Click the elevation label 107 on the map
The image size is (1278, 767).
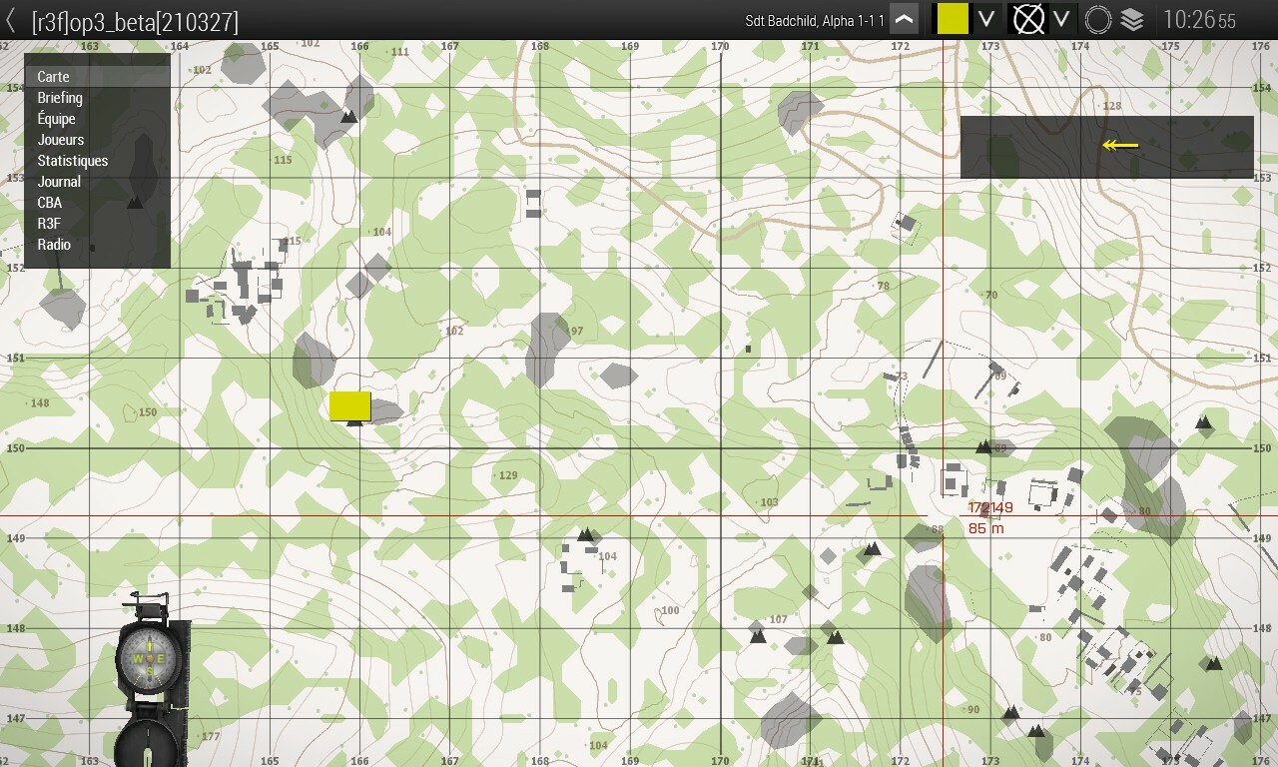click(779, 619)
